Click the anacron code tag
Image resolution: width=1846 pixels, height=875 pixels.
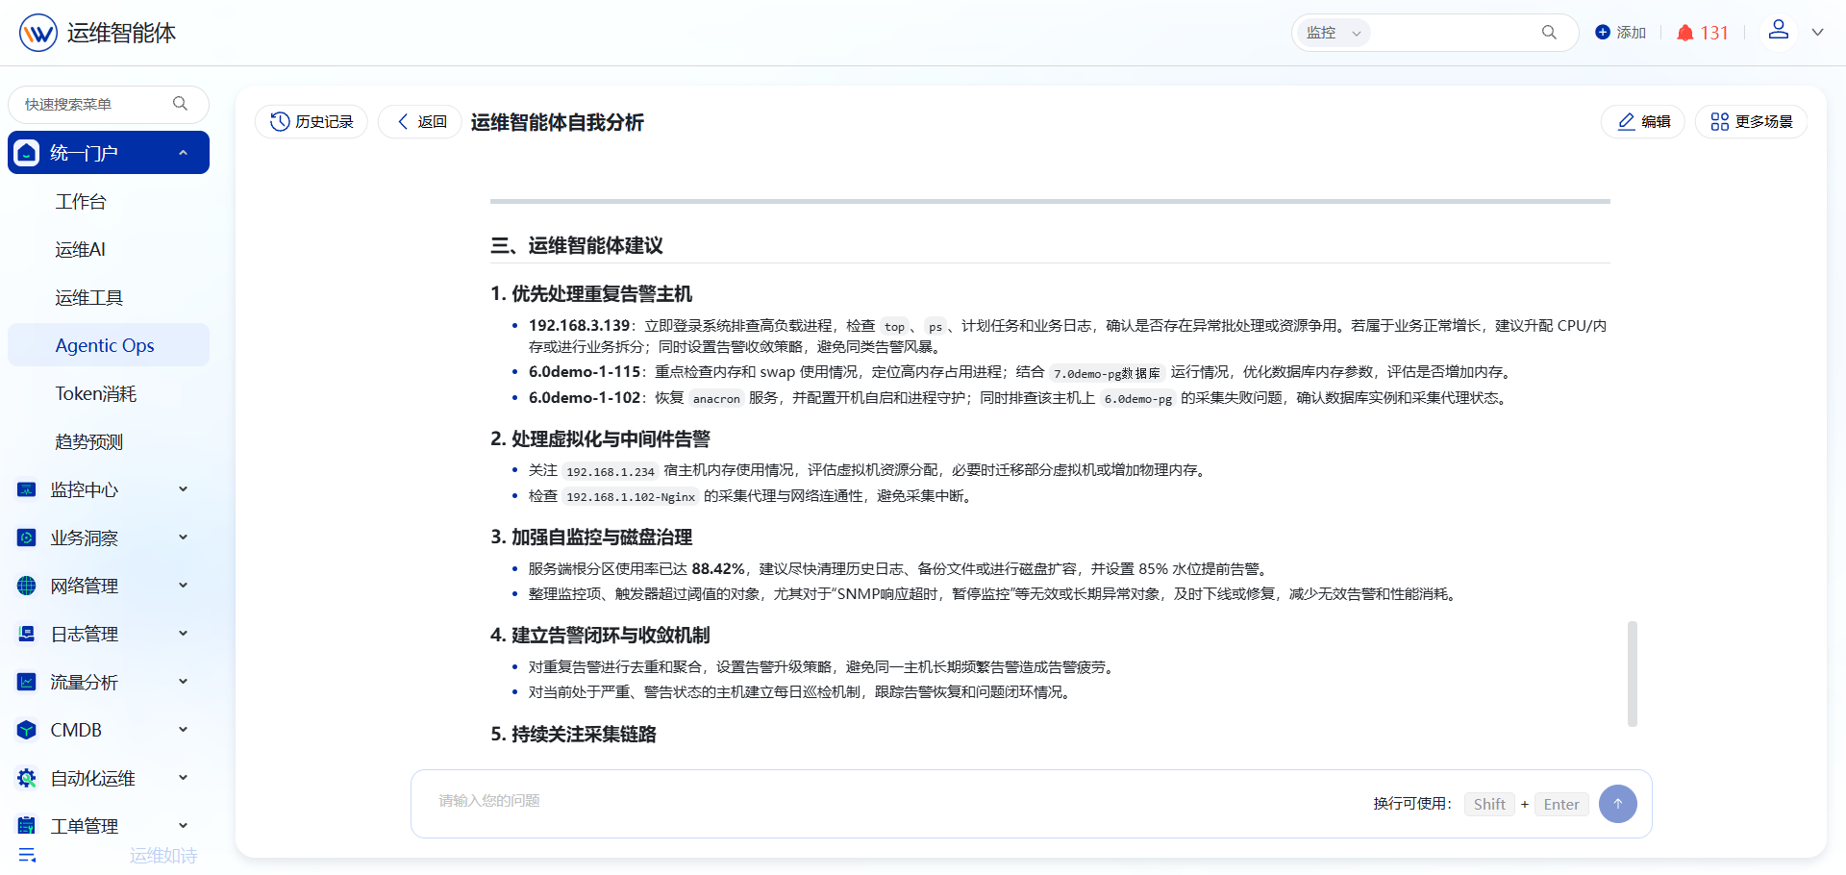[x=716, y=398]
